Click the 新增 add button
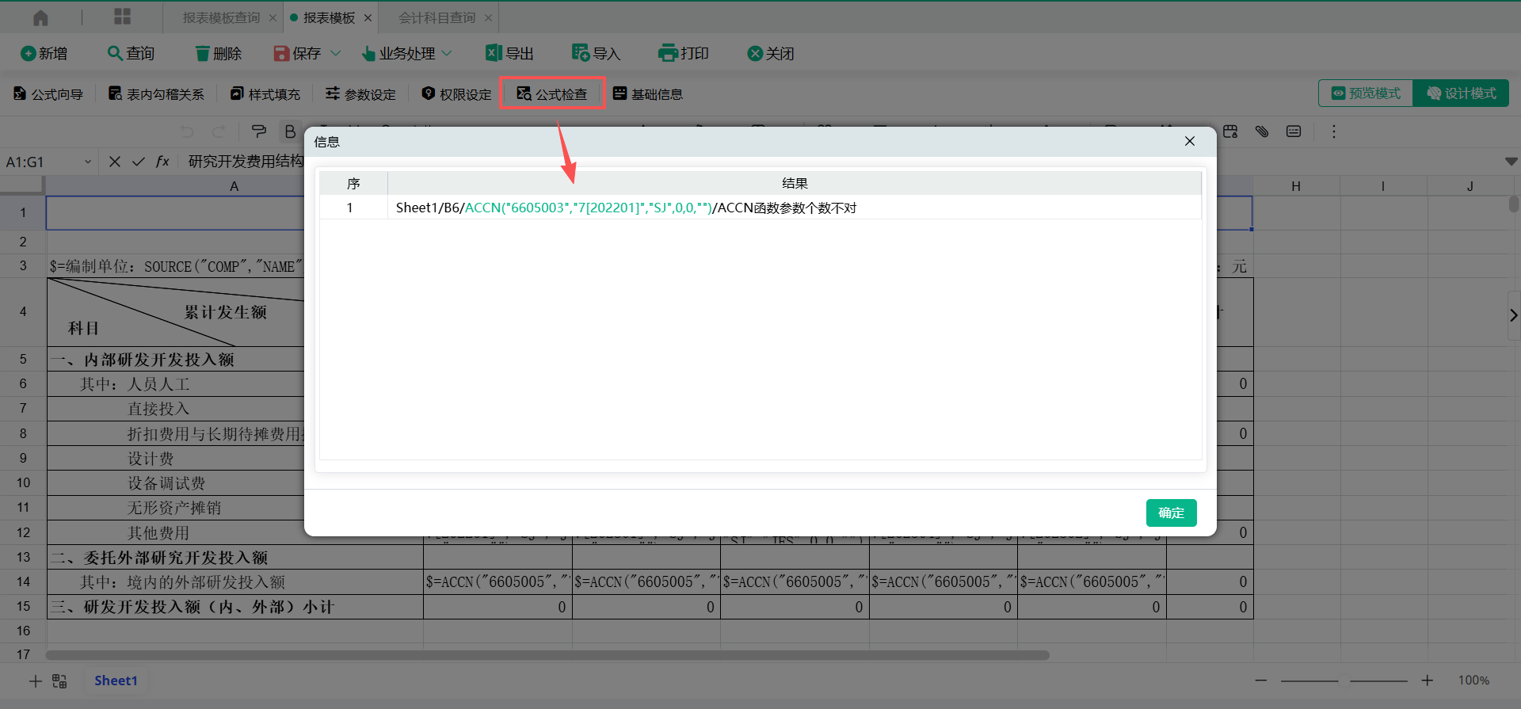Viewport: 1521px width, 709px height. tap(44, 53)
